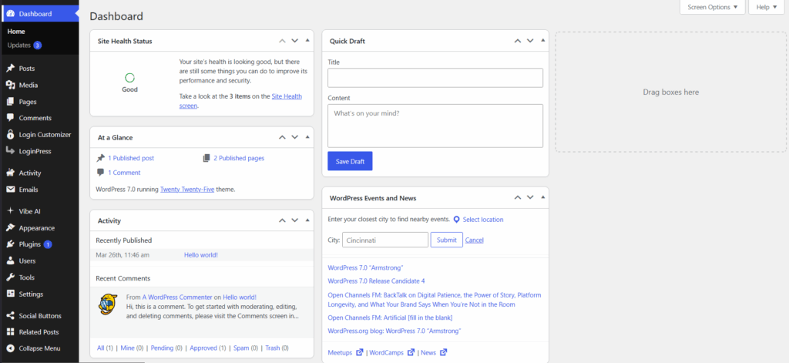Click the Social Buttons share icon

pos(10,316)
